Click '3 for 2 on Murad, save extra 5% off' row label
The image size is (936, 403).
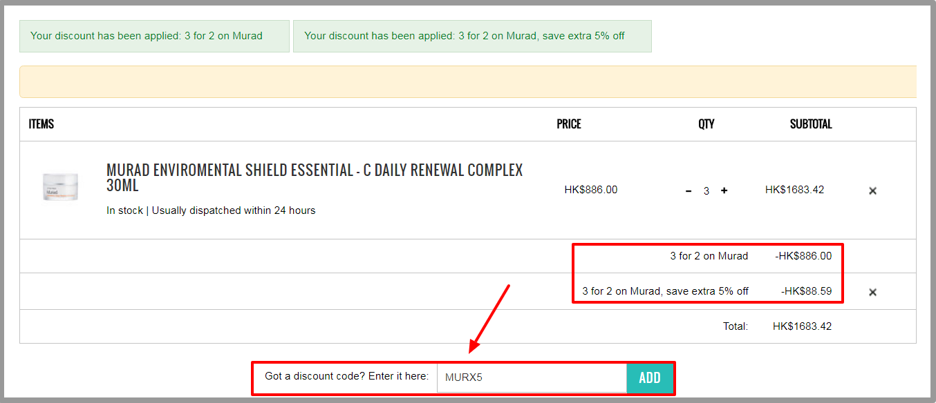pyautogui.click(x=665, y=291)
